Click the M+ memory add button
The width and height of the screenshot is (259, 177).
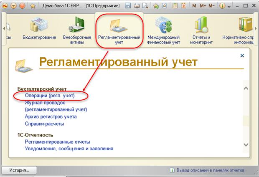pos(203,6)
